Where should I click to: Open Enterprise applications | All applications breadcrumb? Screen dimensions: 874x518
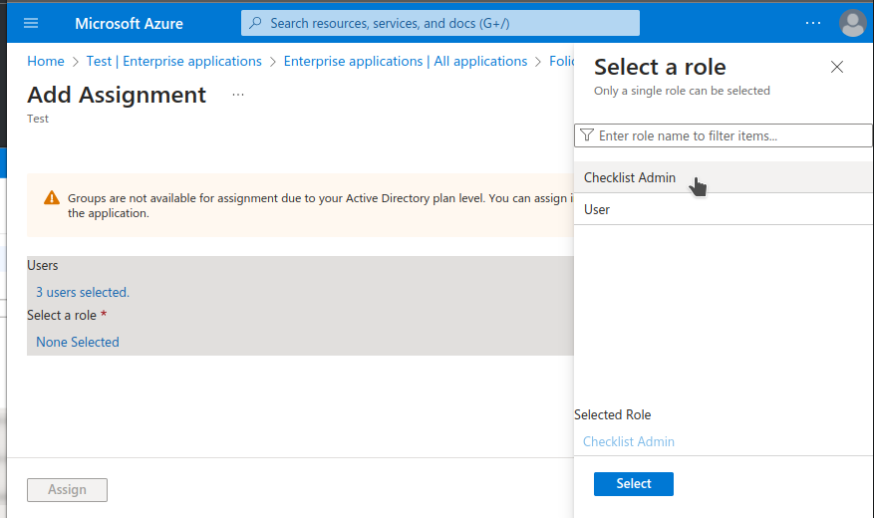(406, 62)
